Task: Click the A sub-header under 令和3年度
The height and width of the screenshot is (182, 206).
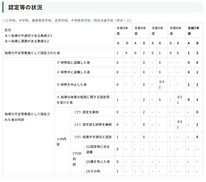Action: (x=118, y=43)
